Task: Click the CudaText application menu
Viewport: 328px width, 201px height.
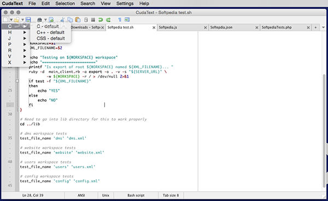Action: (13, 4)
